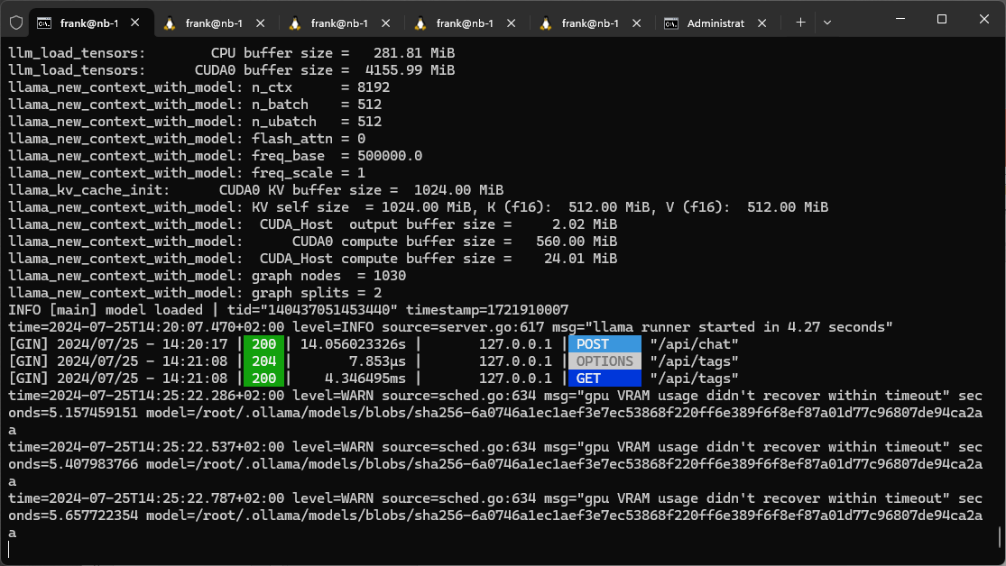Close the fifth frank@nb-1 tab
The width and height of the screenshot is (1006, 566).
pos(638,23)
